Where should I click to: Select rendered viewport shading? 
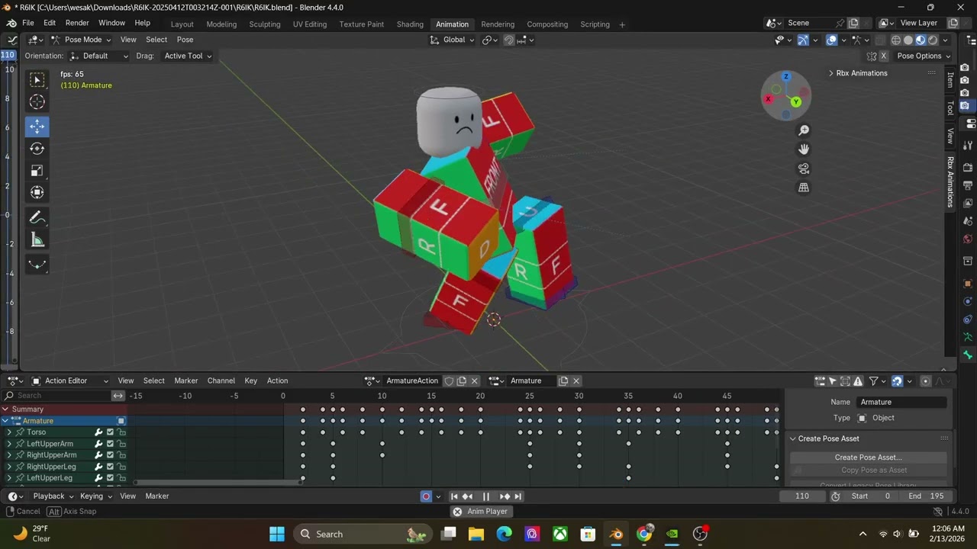pos(933,40)
